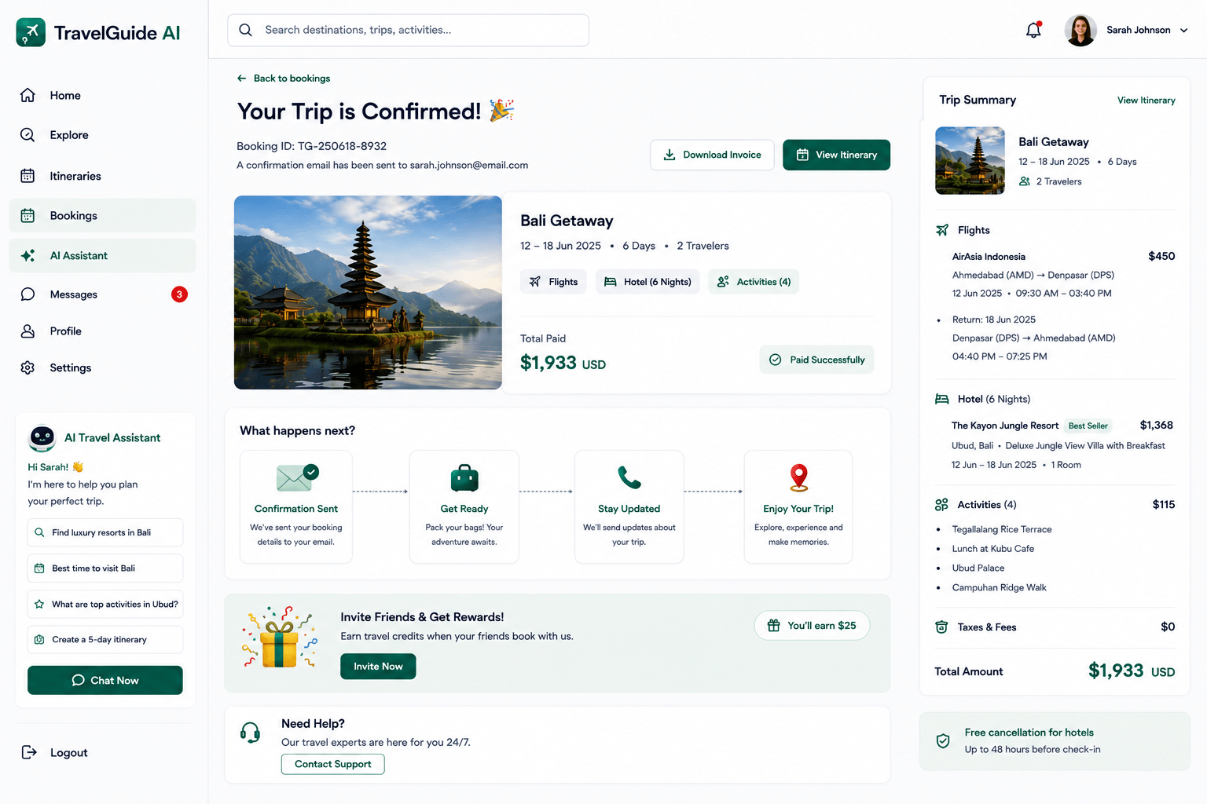Click the 2 Travelers people icon
This screenshot has width=1207, height=804.
[1025, 181]
